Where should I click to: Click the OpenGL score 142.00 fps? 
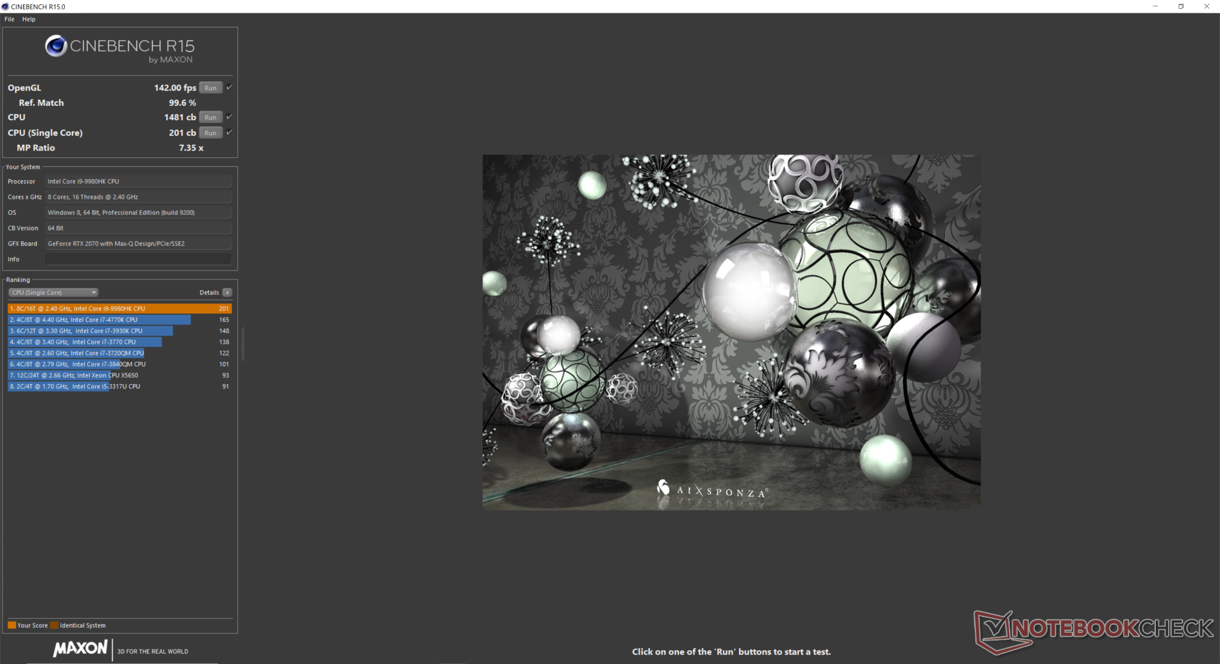175,88
